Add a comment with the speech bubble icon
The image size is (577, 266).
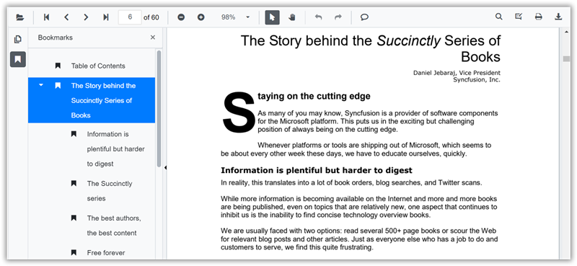[364, 17]
